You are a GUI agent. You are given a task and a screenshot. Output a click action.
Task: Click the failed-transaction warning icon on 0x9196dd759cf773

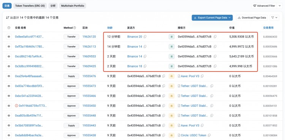tap(17, 106)
